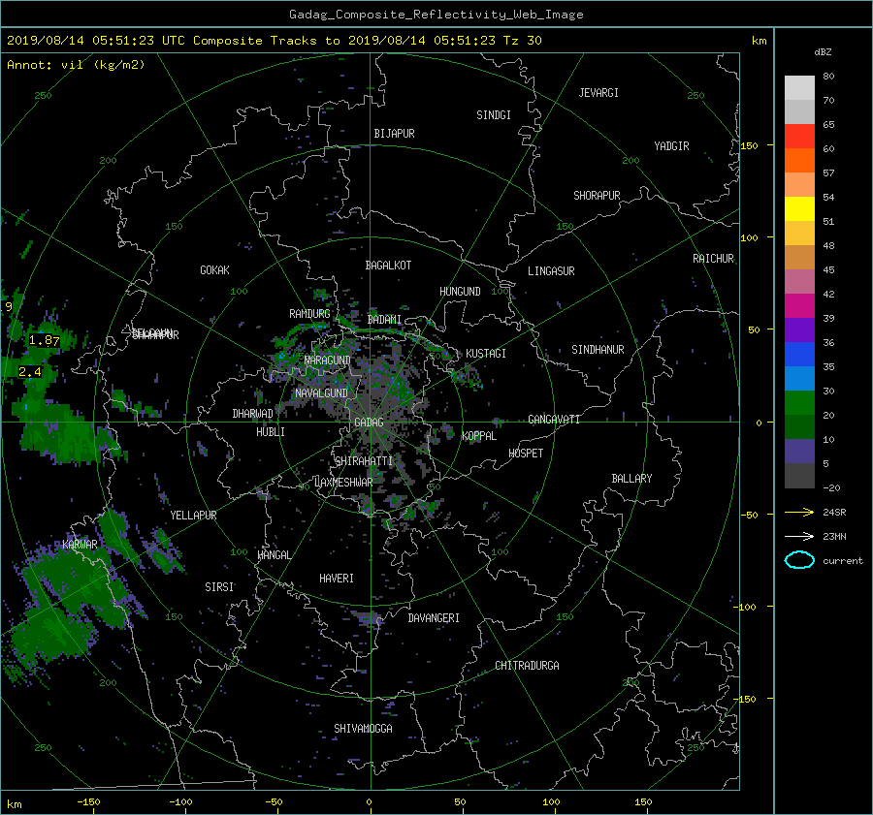Click the HOSPET city label
This screenshot has width=873, height=815.
(x=526, y=454)
